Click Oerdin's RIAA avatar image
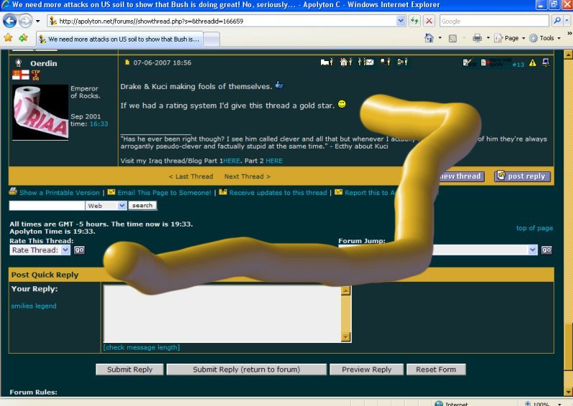The height and width of the screenshot is (406, 573). tap(40, 113)
